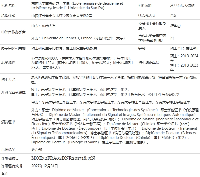200x177 pixels.
Task: Select the institution name text 东南大学雷恩研究生学院
Action: (x=51, y=3)
